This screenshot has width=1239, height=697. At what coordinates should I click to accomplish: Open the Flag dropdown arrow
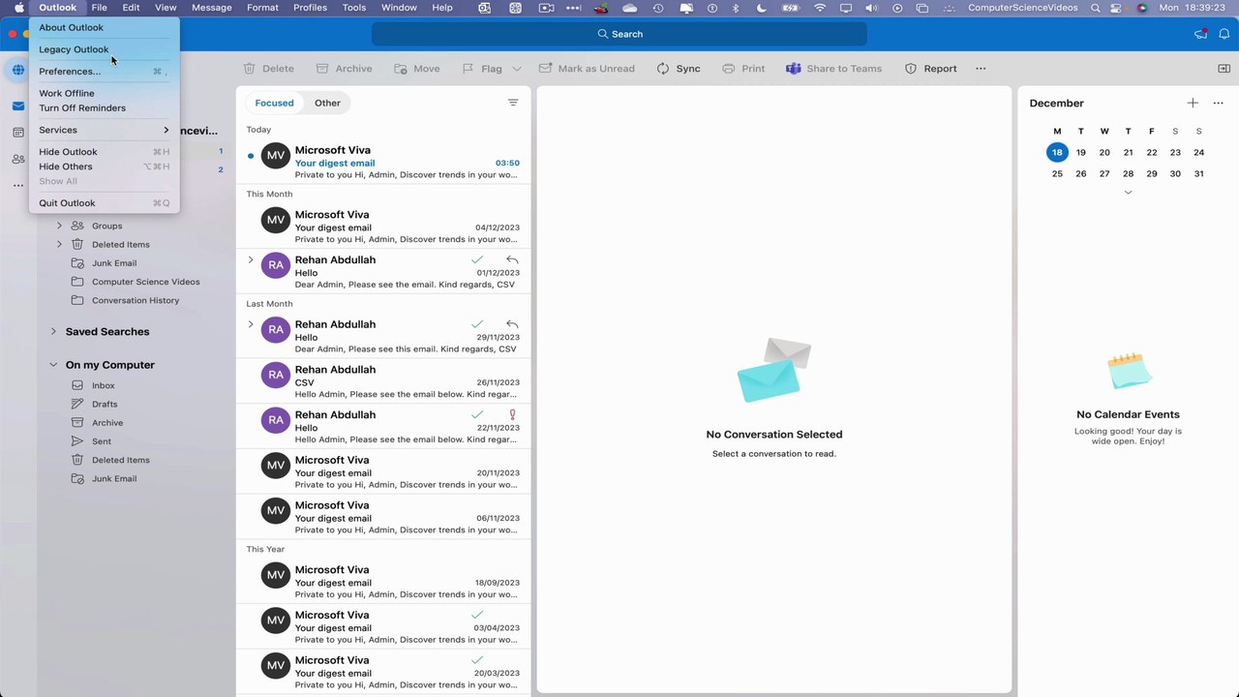pos(517,69)
